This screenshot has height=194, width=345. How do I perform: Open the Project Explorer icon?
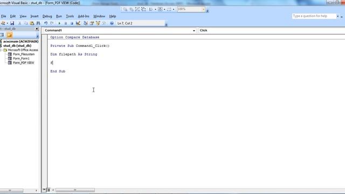[86, 23]
